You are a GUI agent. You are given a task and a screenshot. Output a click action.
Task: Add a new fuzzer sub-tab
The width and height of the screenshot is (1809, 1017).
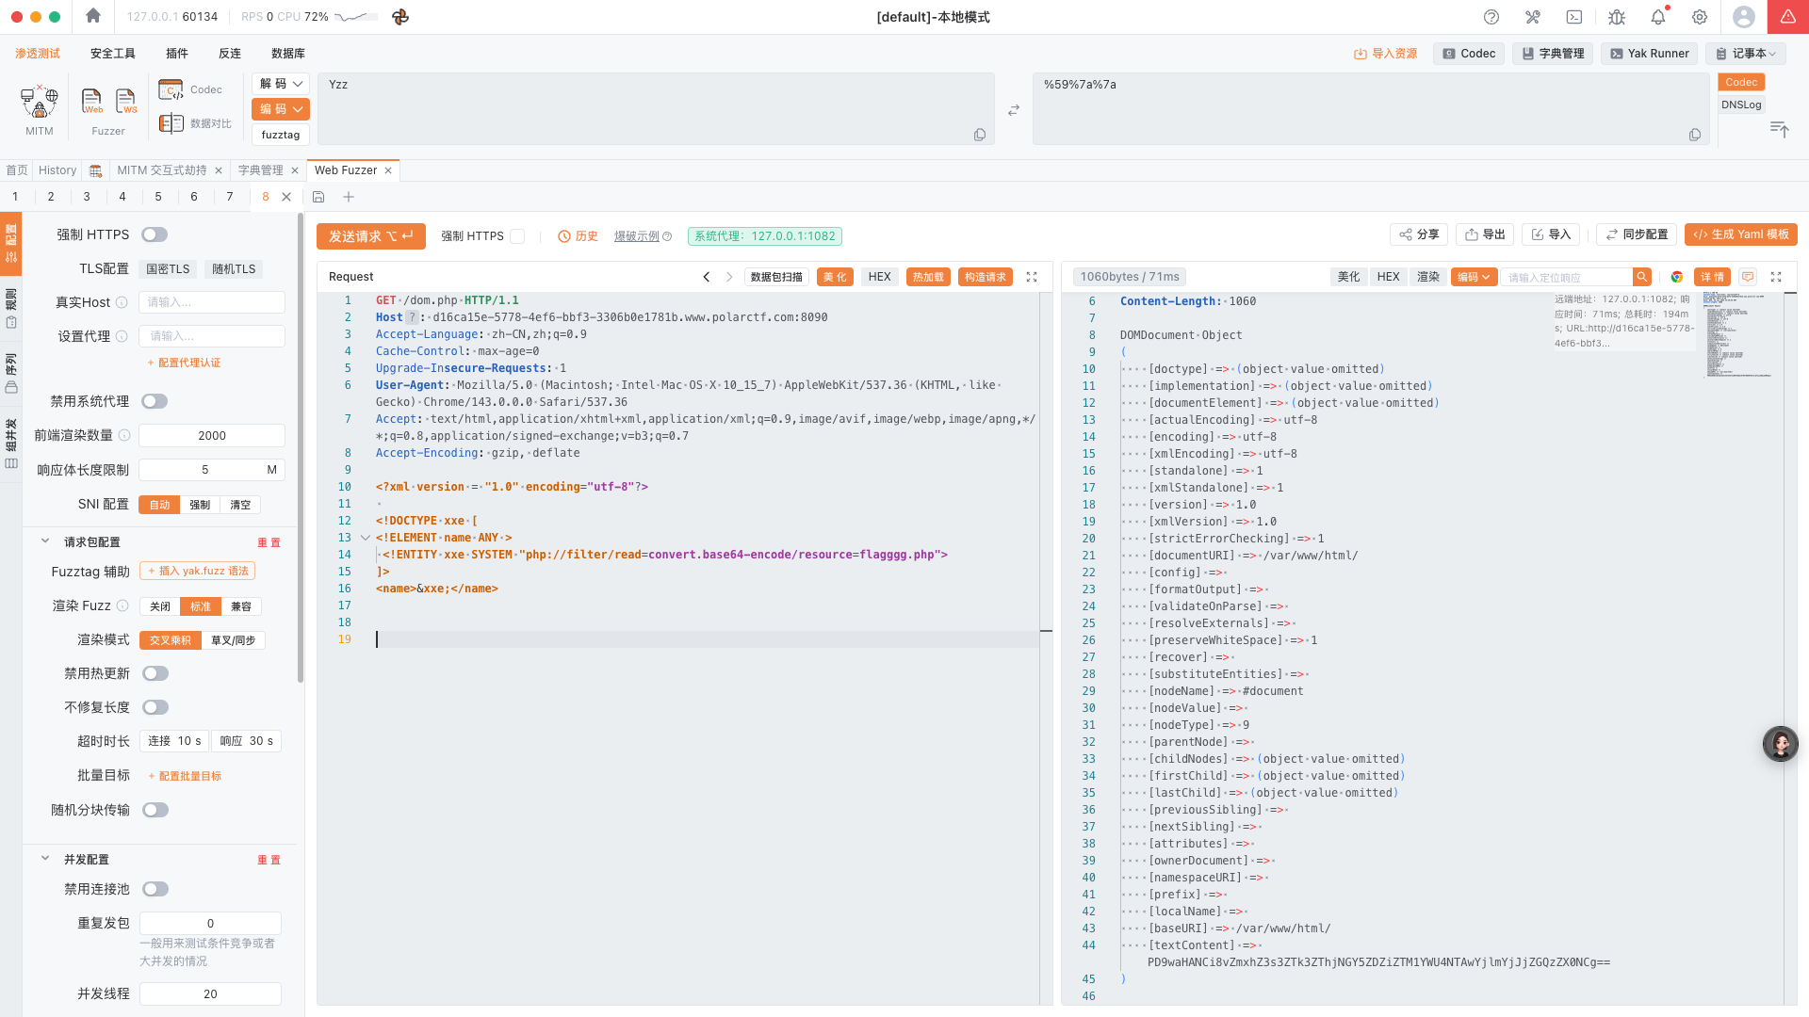pyautogui.click(x=349, y=197)
